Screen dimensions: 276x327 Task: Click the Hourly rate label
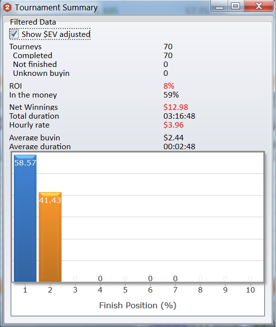(x=30, y=125)
